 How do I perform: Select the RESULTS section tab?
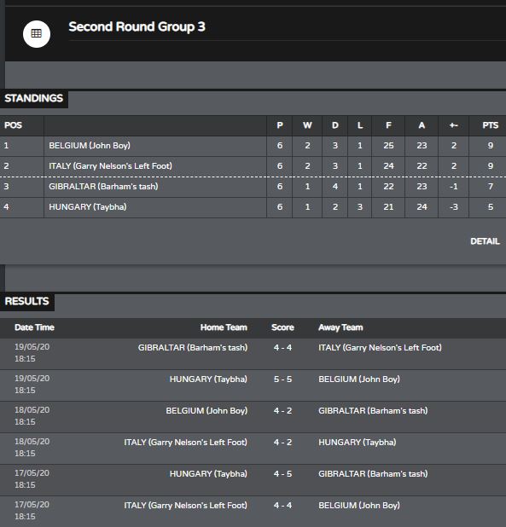[27, 301]
